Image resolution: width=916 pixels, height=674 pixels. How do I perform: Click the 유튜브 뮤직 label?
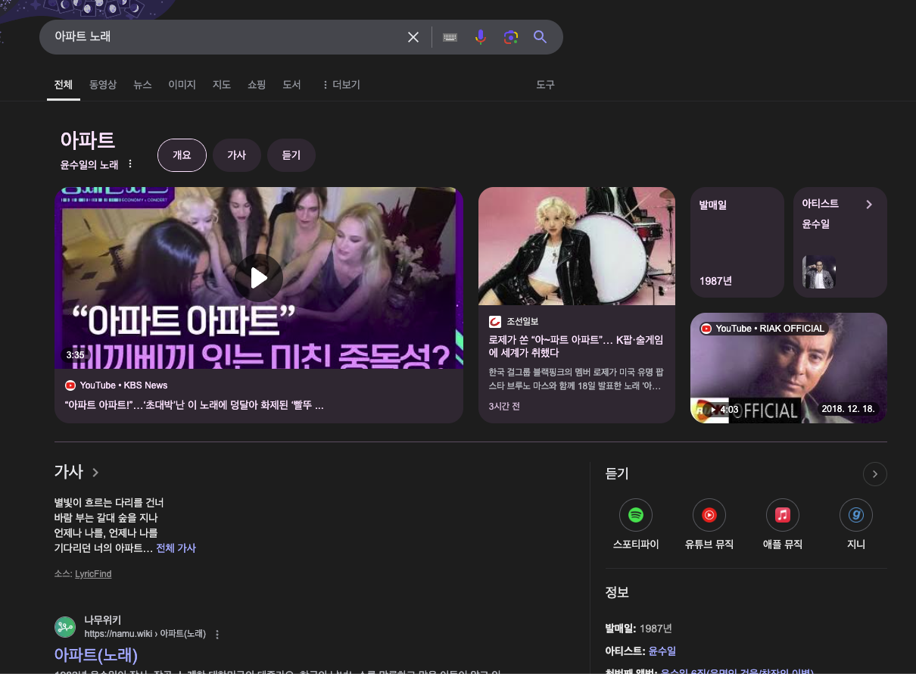tap(709, 545)
